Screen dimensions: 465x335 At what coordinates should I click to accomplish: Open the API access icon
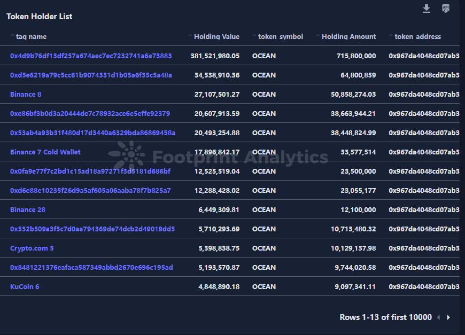click(446, 9)
